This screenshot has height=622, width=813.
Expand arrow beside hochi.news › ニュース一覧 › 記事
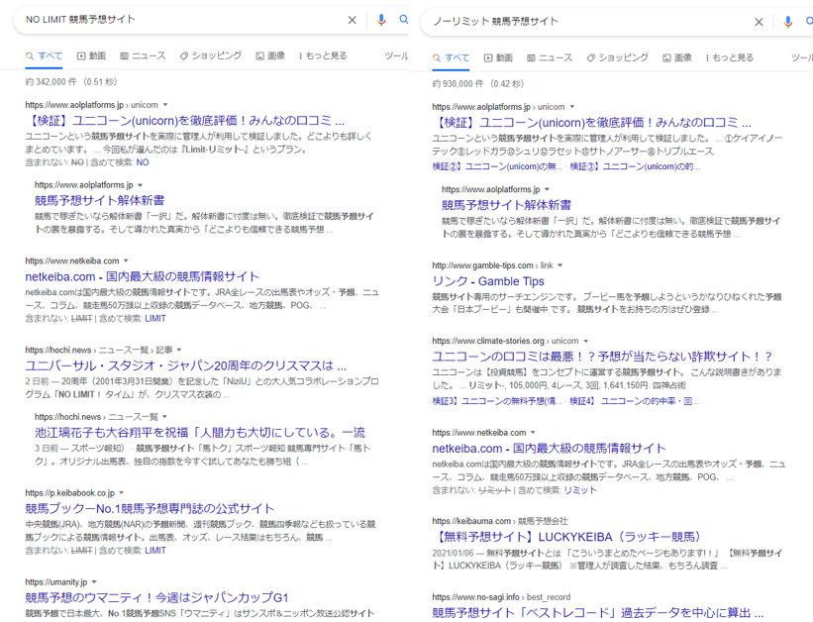point(179,351)
